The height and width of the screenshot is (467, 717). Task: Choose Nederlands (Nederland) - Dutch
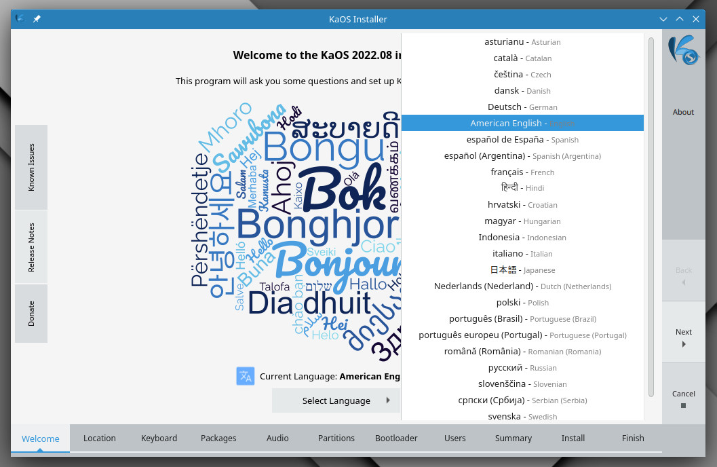[522, 286]
